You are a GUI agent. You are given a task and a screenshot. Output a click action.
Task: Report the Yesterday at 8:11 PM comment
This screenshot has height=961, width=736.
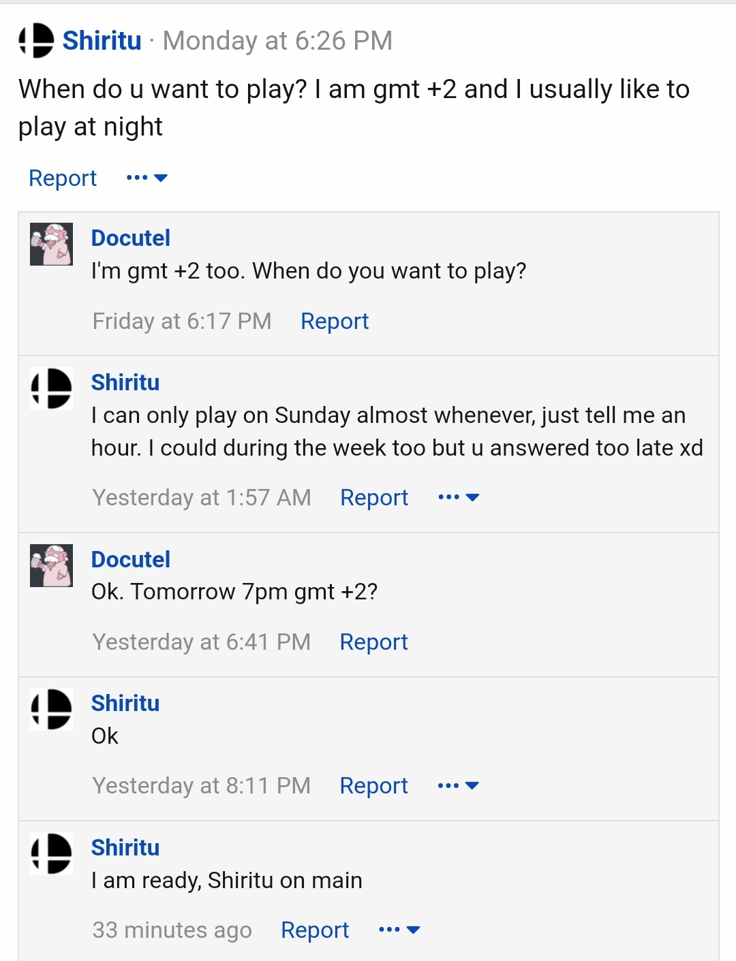pyautogui.click(x=374, y=785)
